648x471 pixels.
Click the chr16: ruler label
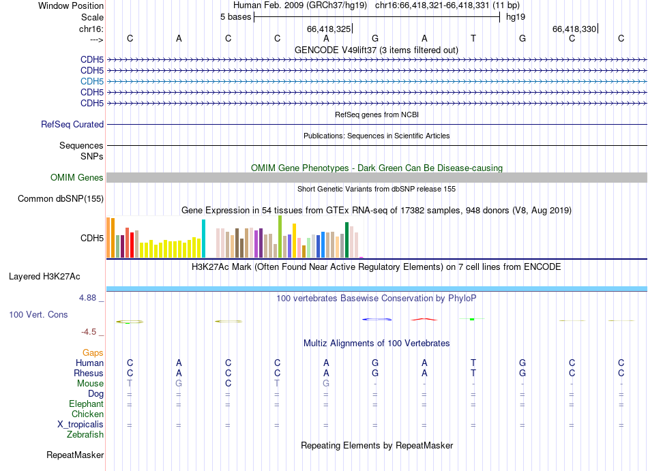[91, 29]
